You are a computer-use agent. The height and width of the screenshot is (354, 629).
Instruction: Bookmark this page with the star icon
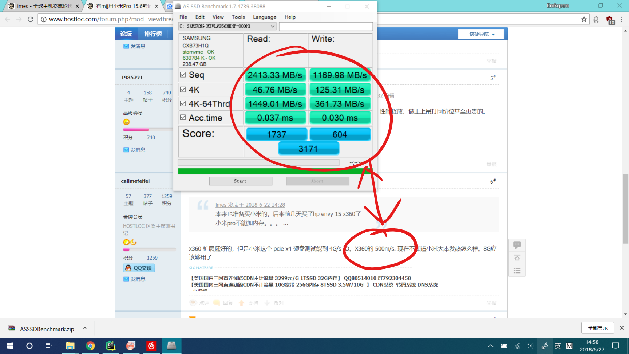[x=584, y=19]
